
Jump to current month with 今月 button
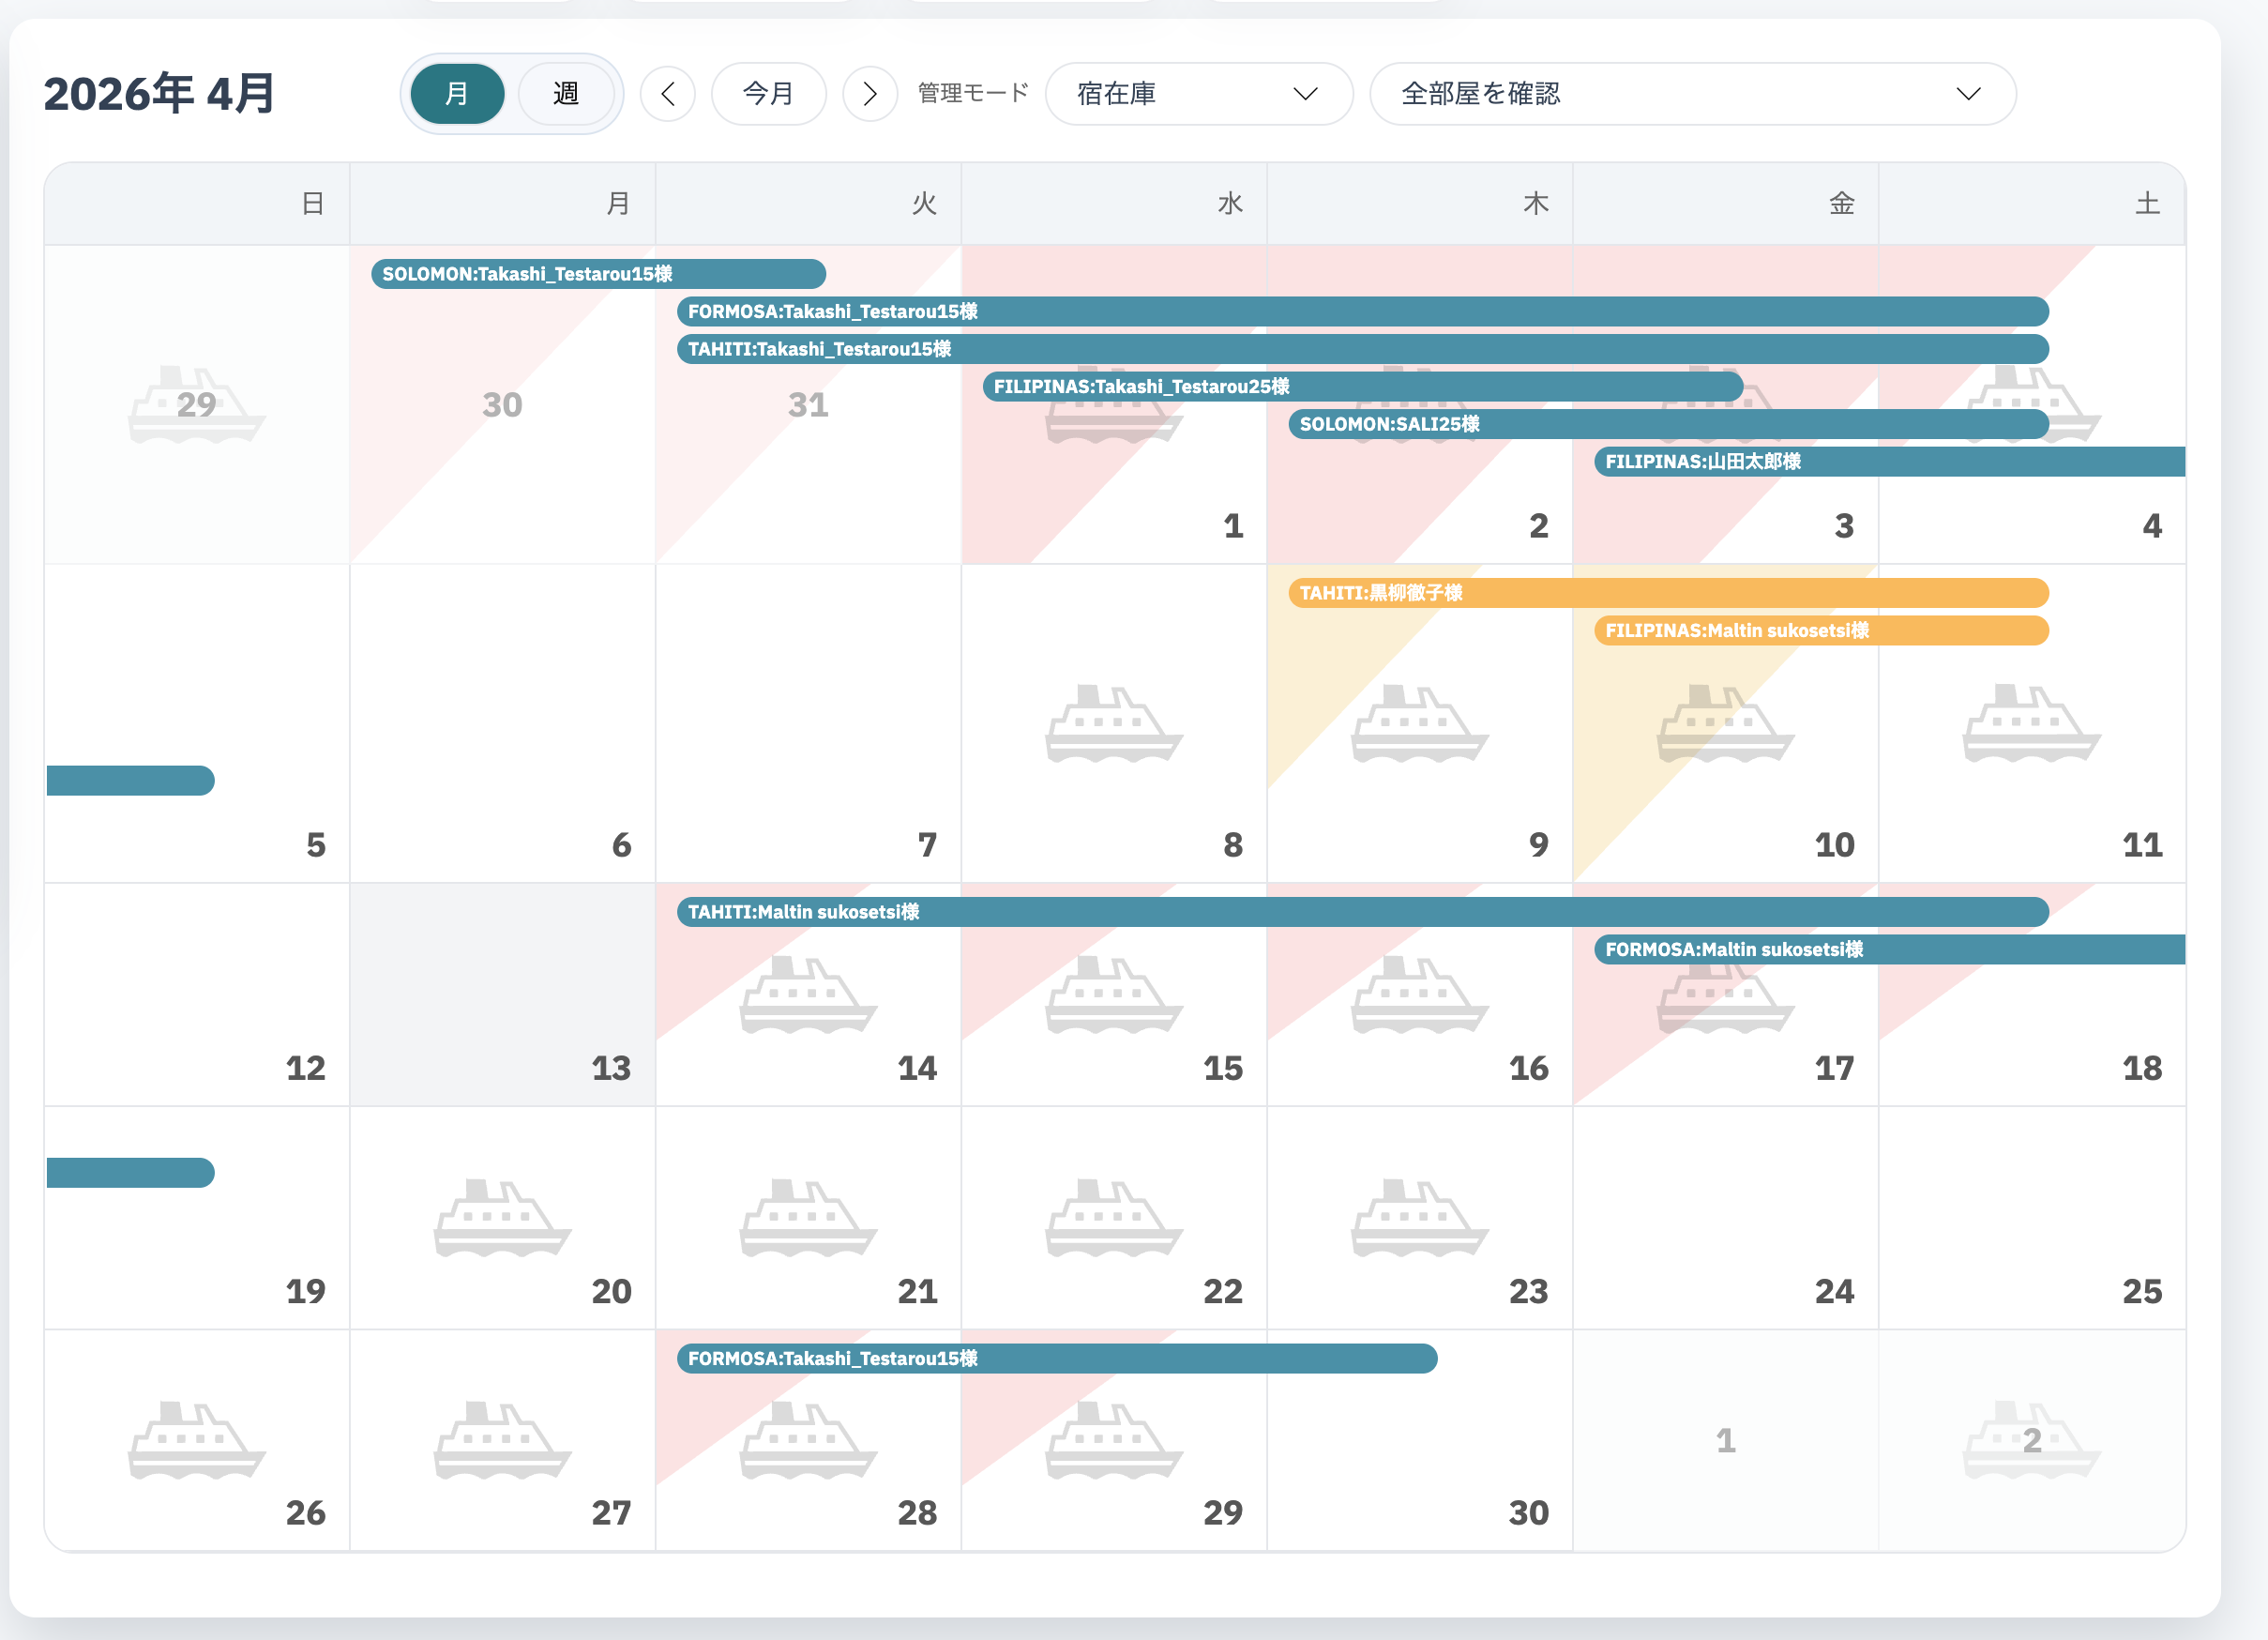[768, 94]
